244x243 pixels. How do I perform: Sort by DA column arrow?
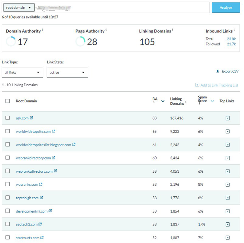(x=163, y=101)
